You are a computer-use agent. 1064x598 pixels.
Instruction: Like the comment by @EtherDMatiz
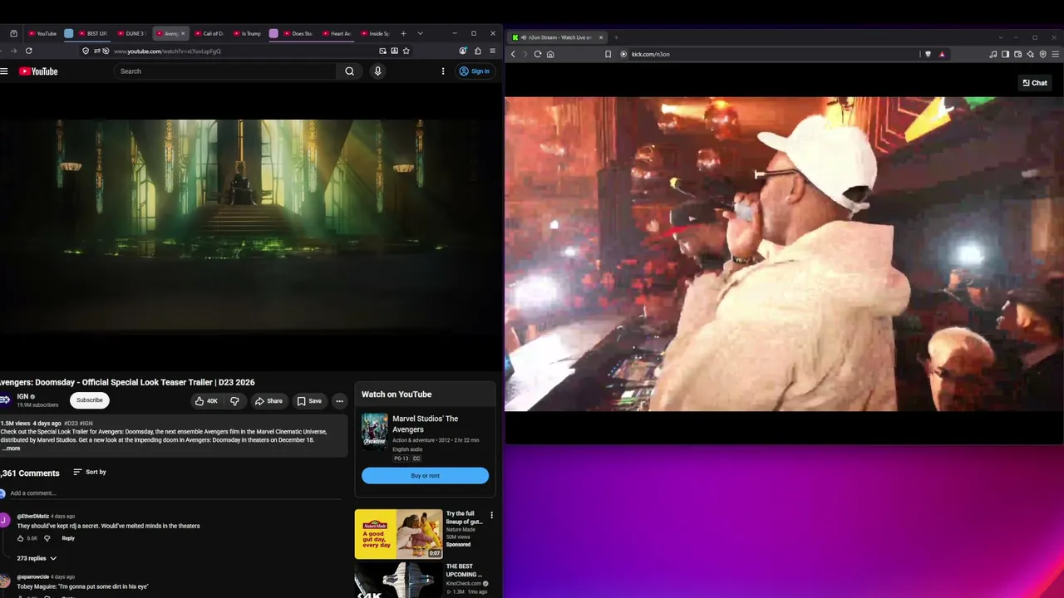21,538
